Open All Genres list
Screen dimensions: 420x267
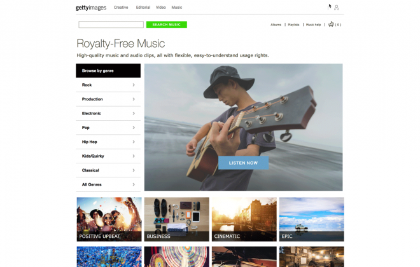coord(108,184)
